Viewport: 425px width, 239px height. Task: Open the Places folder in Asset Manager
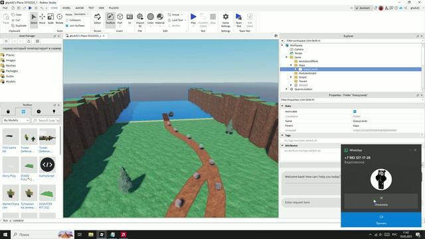(10, 54)
